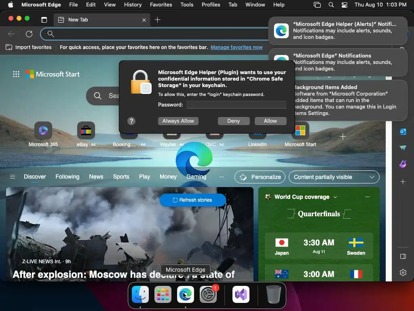Open the History menu
This screenshot has width=414, height=311.
133,5
